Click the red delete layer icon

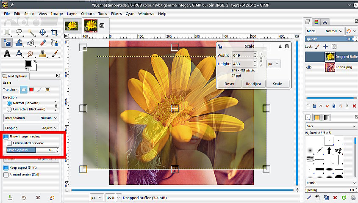click(354, 106)
